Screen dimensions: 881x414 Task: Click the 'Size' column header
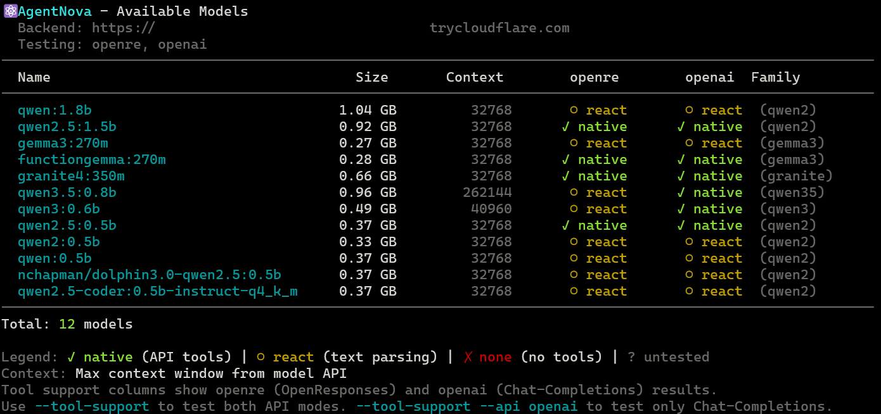click(372, 77)
